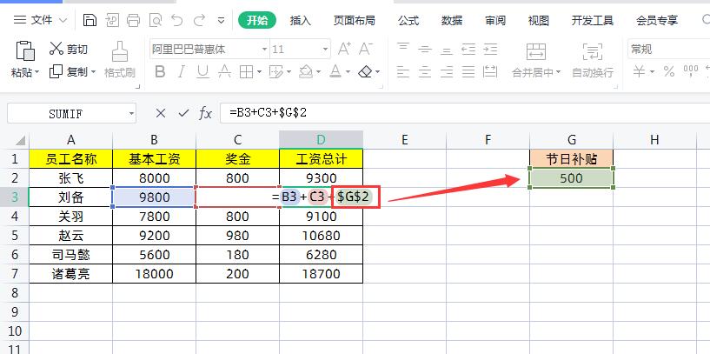Screen dimensions: 710x354
Task: Click the Cut (剪切) scissors button
Action: 69,49
